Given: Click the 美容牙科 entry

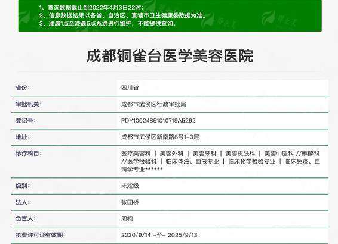Looking at the screenshot, I should pos(204,154).
